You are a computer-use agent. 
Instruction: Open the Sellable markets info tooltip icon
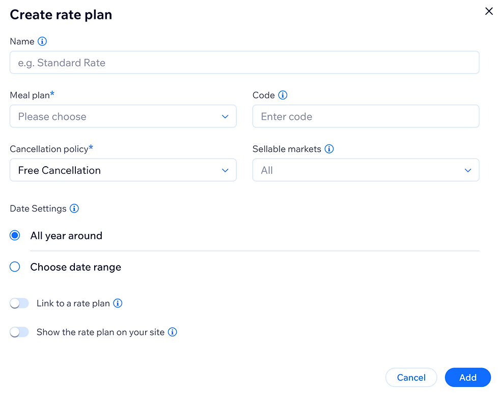329,149
